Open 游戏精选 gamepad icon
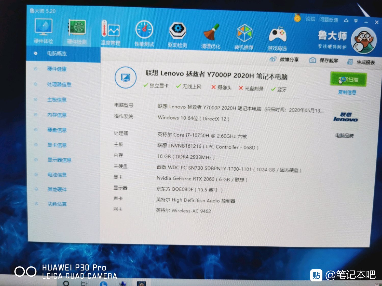 pyautogui.click(x=277, y=38)
